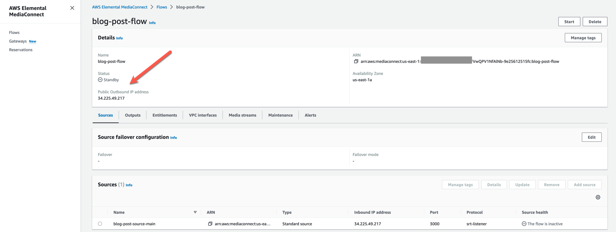Screen dimensions: 616x232
Task: Close the MediaConnect sidebar panel
Action: point(72,8)
